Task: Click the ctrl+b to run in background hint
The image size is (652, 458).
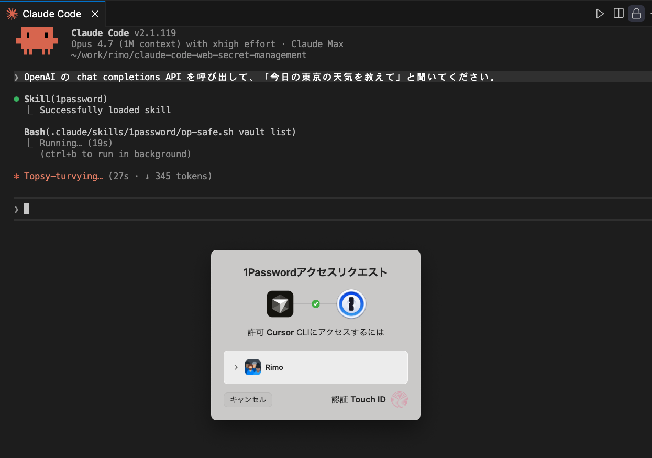Action: 116,154
